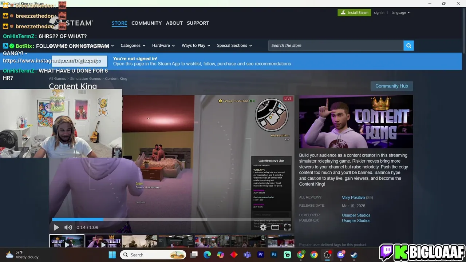
Task: Focus the Search the store field
Action: coord(336,45)
